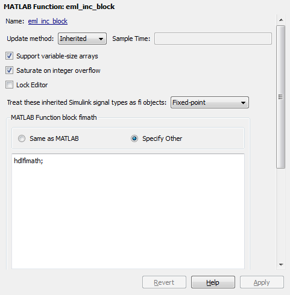The image size is (290, 295).
Task: Click the Revert button
Action: 164,282
